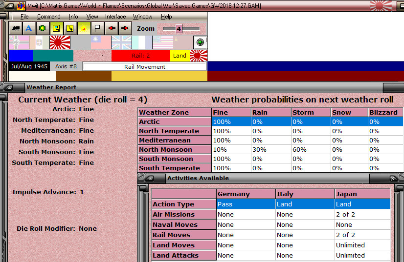This screenshot has height=262, width=404.
Task: Select the Japanese rising sun flag in flag row
Action: pyautogui.click(x=60, y=42)
